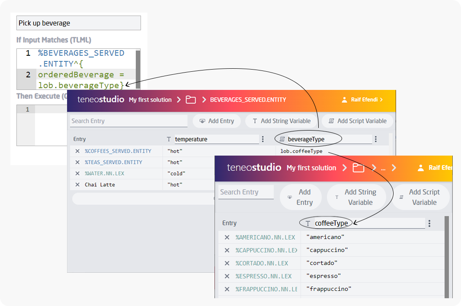This screenshot has width=461, height=306.
Task: Expand the collapsed breadcrumb ellipsis
Action: tap(383, 168)
